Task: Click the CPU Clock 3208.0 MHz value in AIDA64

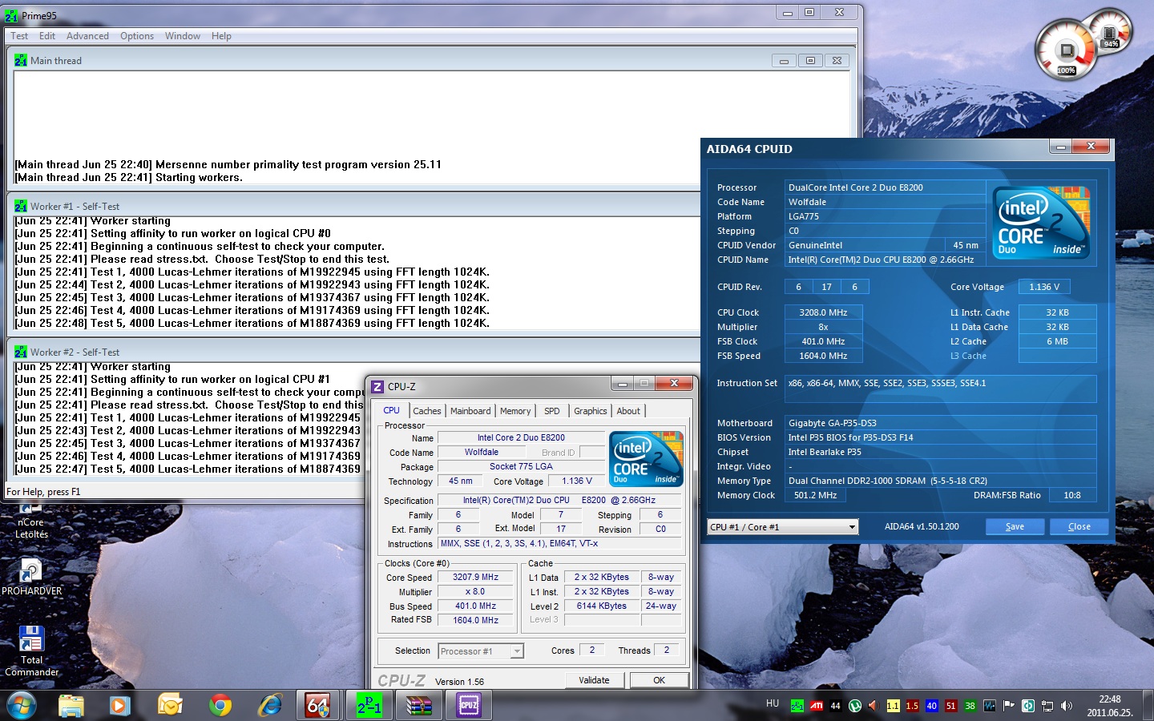Action: (823, 312)
